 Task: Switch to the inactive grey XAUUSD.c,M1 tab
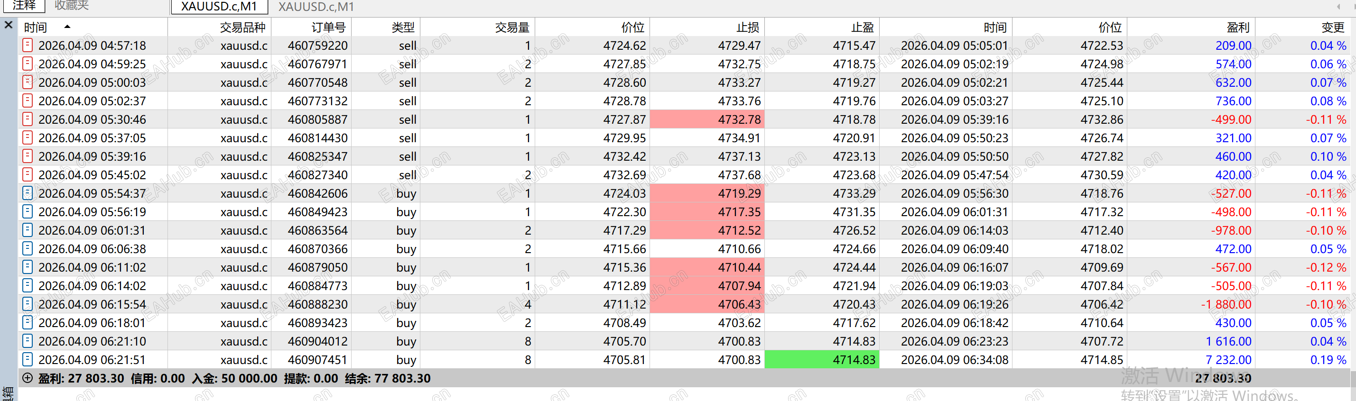(x=316, y=7)
